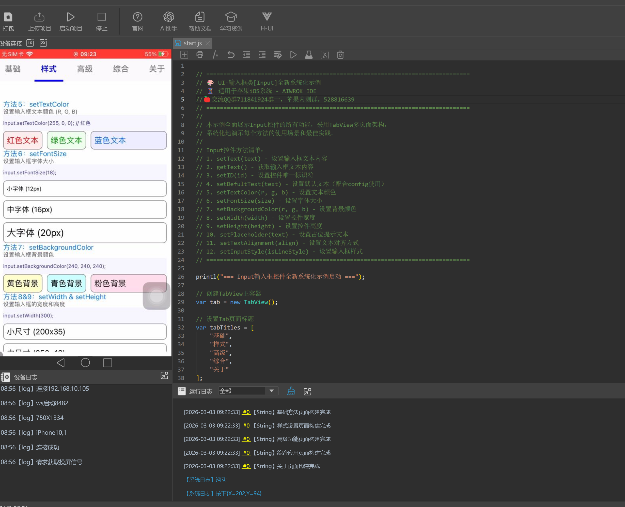Toggle 2x device screen scale

[x=43, y=43]
